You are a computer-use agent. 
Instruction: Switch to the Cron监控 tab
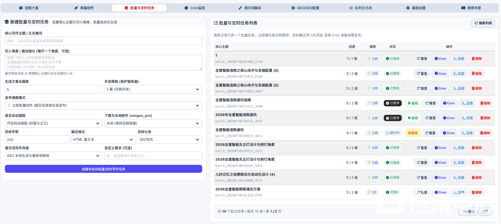[194, 8]
